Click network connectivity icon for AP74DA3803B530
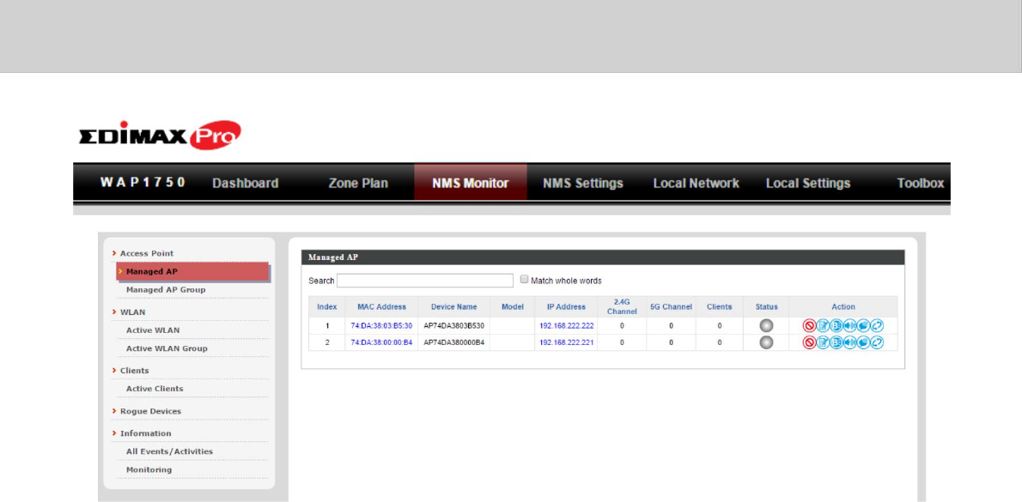Viewport: 1022px width, 502px height. [864, 325]
